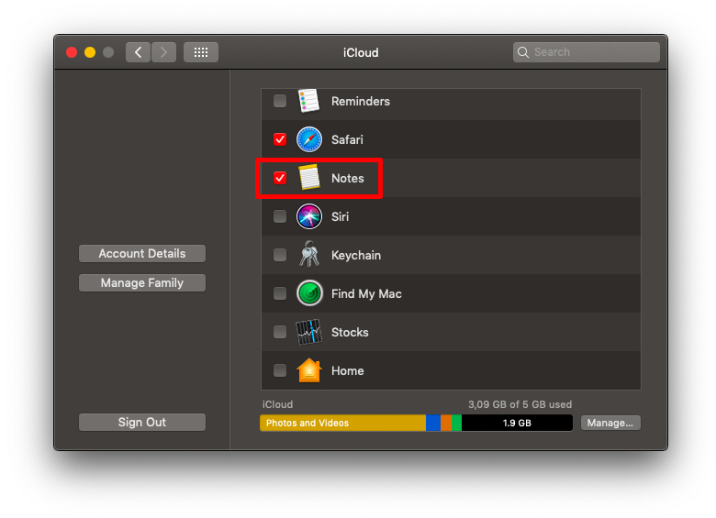Click the Safari compass icon
The height and width of the screenshot is (518, 716).
point(309,139)
